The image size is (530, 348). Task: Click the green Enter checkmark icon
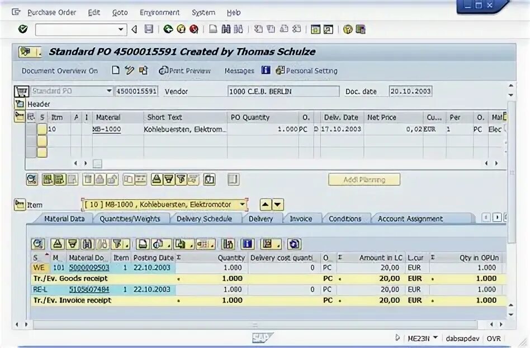click(23, 30)
